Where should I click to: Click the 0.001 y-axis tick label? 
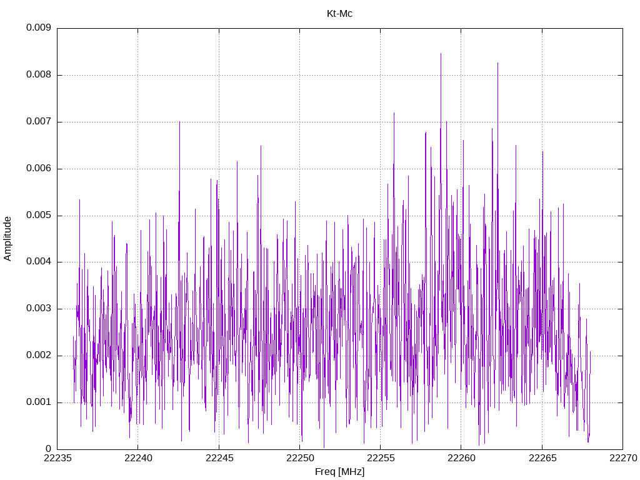tap(39, 402)
